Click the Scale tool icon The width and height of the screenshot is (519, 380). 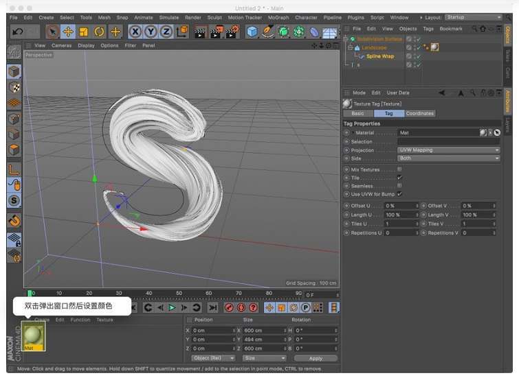[x=83, y=32]
